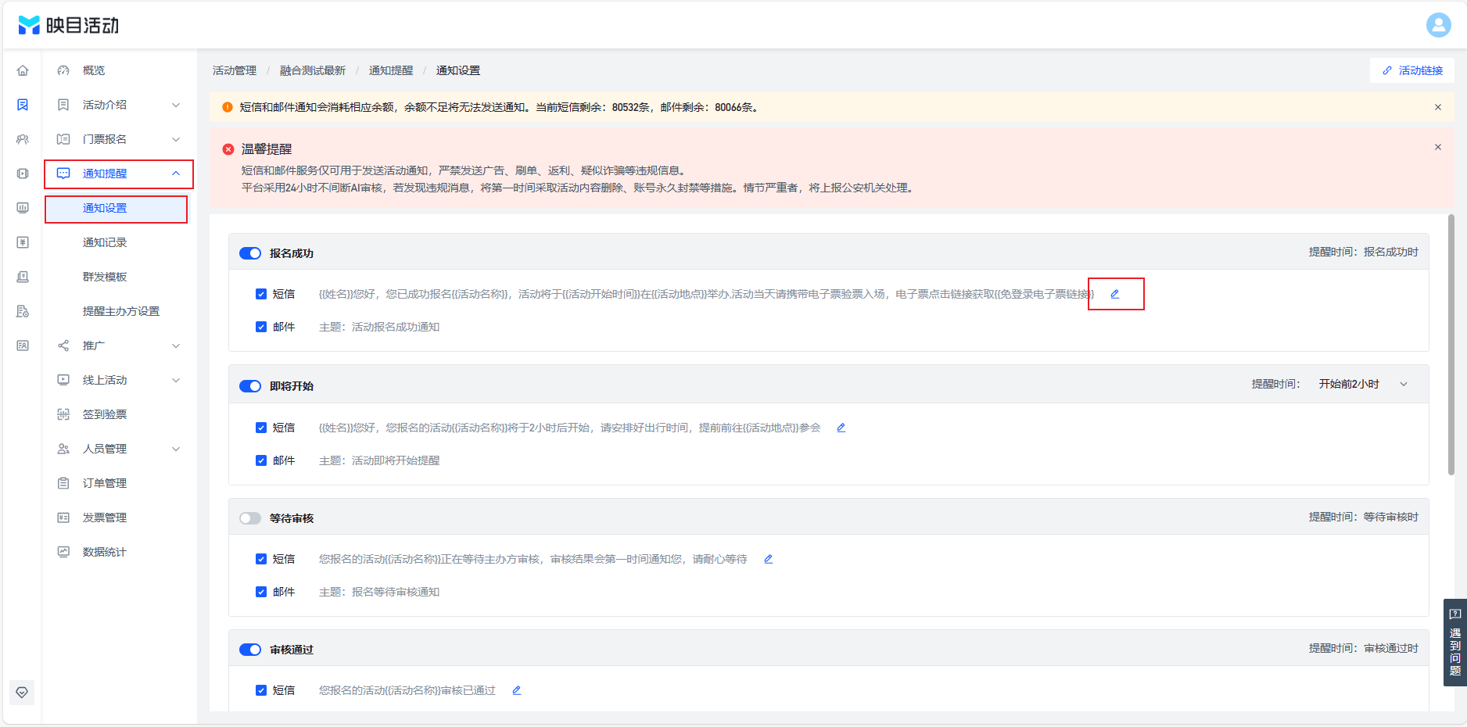Screen dimensions: 1467x727
Task: Uncheck 邮件 under 等待审核
Action: point(261,592)
